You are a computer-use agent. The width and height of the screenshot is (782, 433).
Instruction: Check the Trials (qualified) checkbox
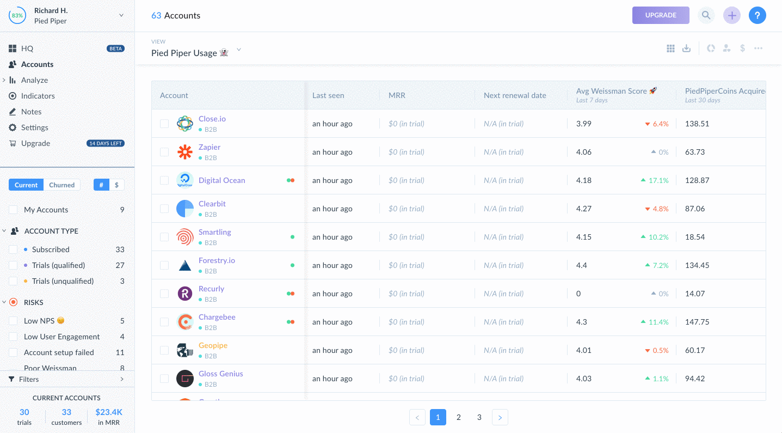click(13, 265)
